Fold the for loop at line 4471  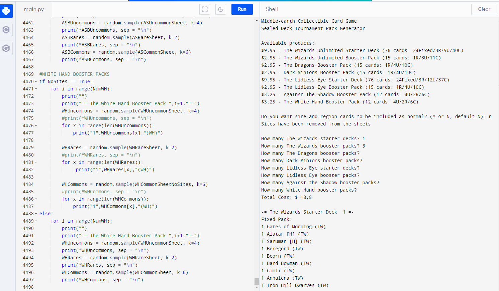click(36, 89)
